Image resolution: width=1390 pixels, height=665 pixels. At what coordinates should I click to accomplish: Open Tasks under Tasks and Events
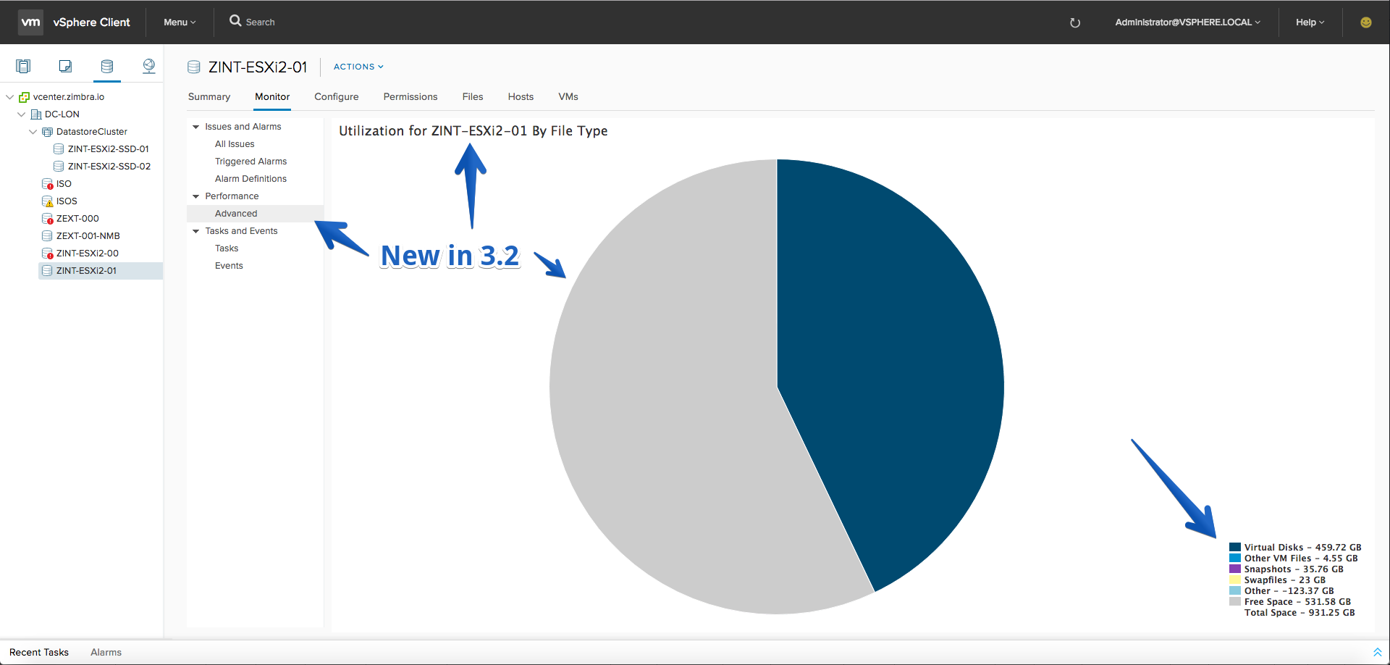(x=227, y=248)
